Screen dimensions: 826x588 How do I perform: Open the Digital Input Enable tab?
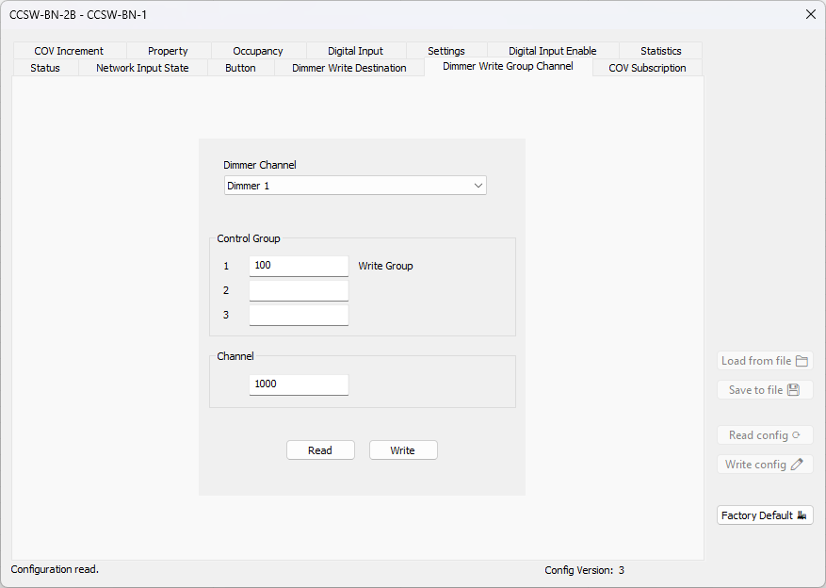(553, 51)
